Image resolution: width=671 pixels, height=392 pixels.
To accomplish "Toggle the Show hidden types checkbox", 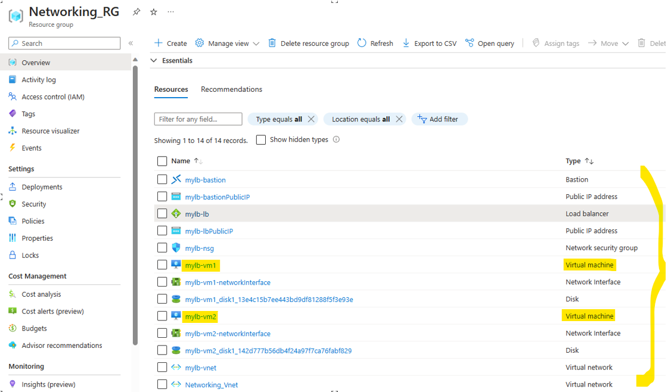I will 261,140.
